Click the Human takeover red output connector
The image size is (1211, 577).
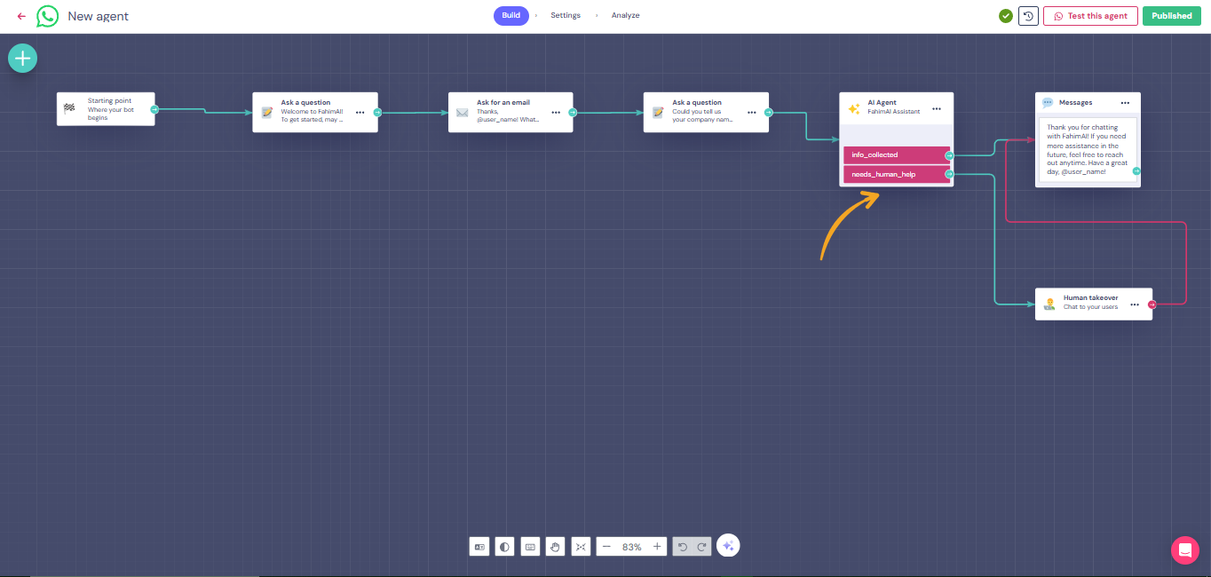[1152, 304]
